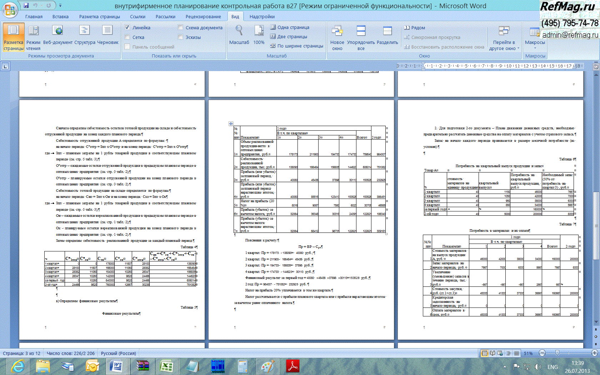Open the Вставка ribbon tab
600x375 pixels.
[60, 16]
